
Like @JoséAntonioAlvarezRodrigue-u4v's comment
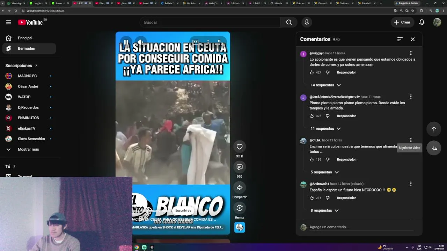coord(312,116)
